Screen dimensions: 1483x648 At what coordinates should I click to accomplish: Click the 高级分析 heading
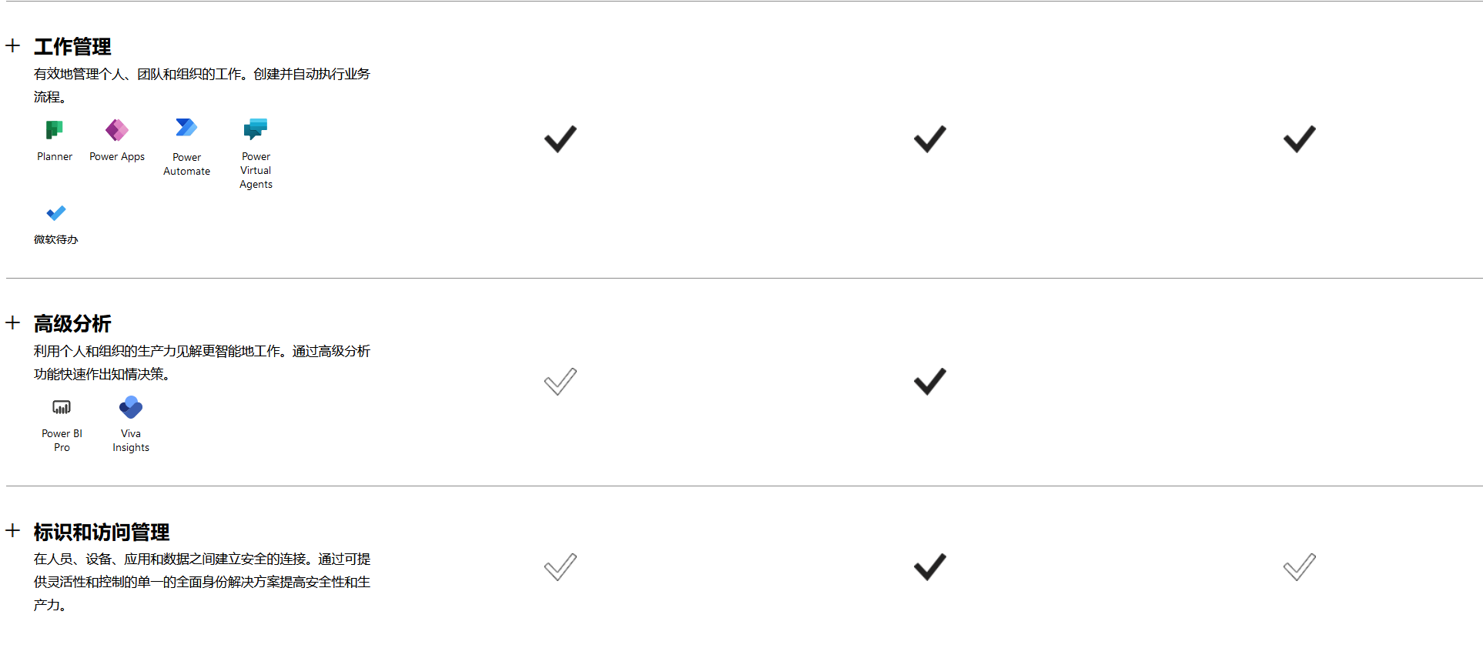pyautogui.click(x=72, y=323)
